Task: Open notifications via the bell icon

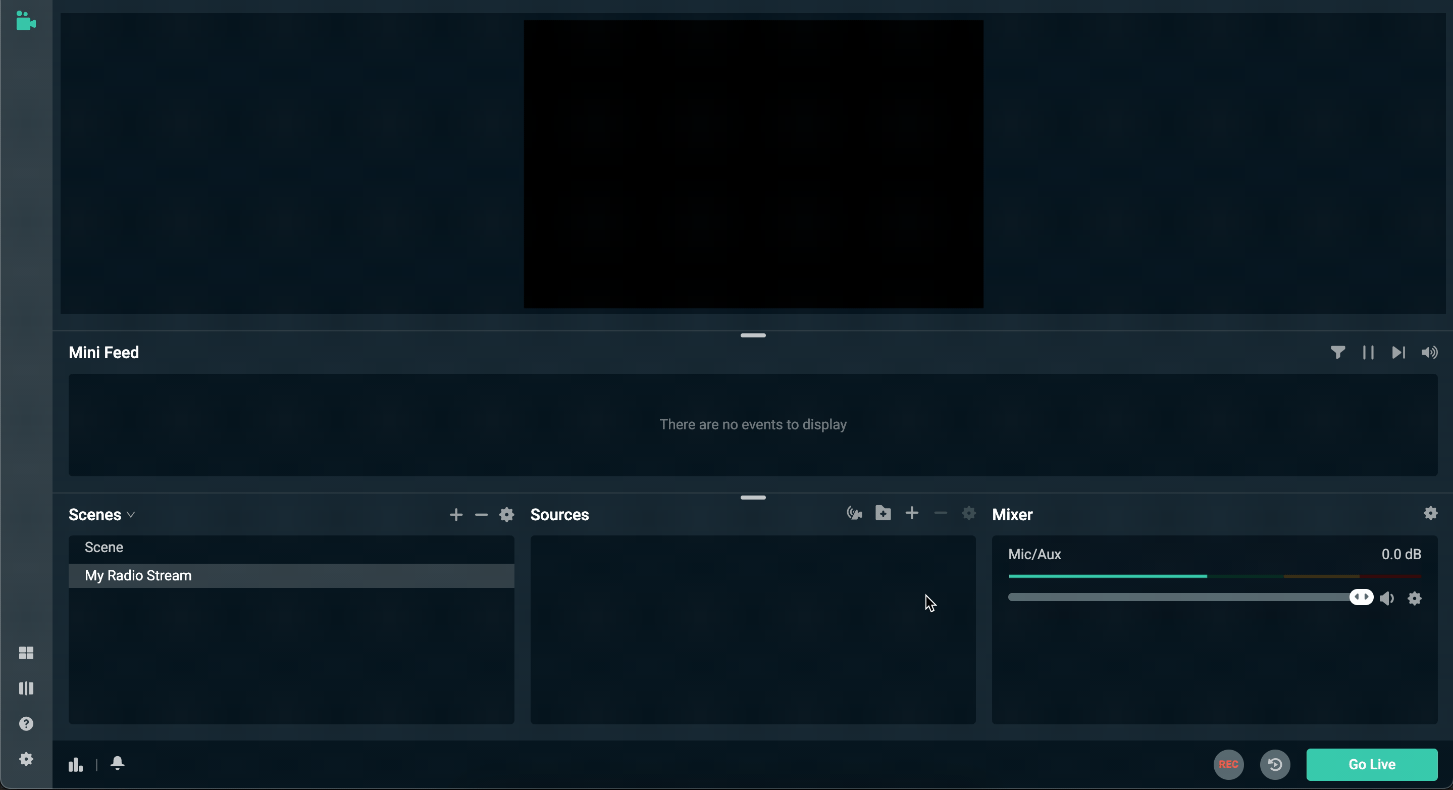Action: click(118, 764)
